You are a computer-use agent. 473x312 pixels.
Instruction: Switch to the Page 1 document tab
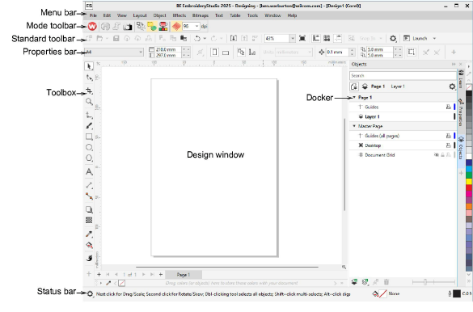click(184, 275)
